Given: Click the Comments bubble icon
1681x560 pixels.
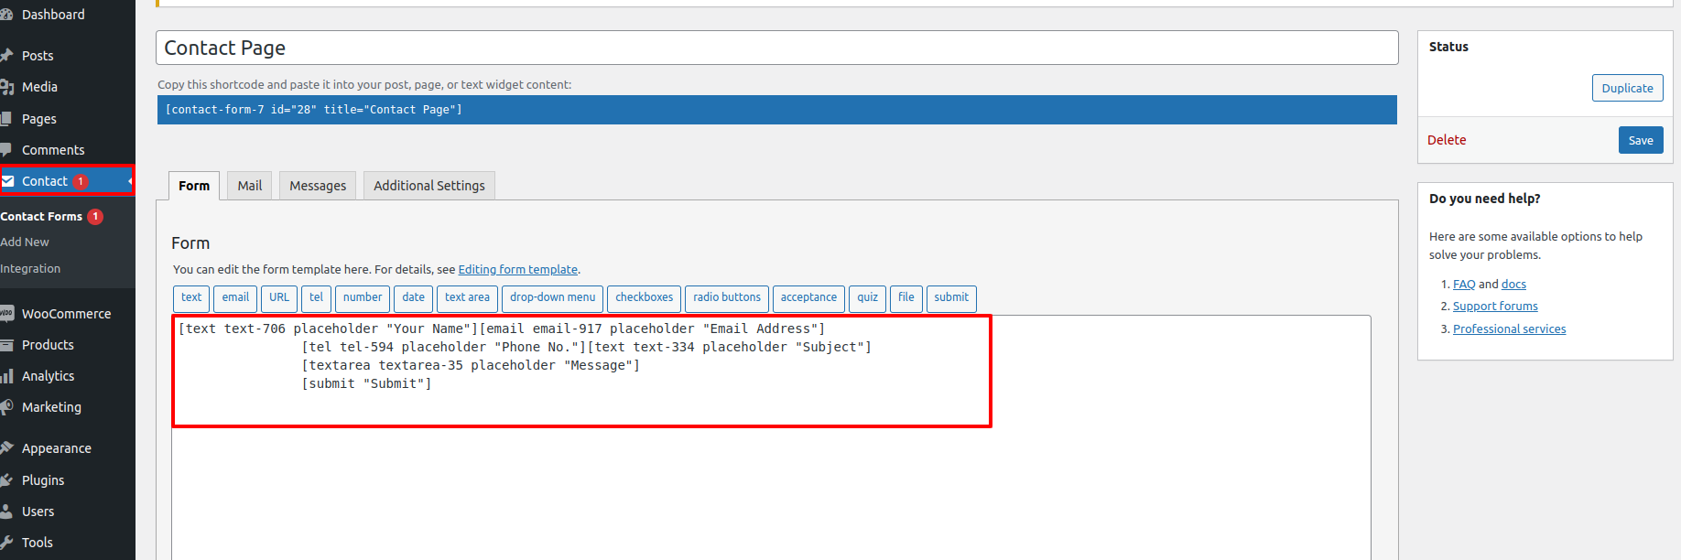Looking at the screenshot, I should click(x=5, y=150).
